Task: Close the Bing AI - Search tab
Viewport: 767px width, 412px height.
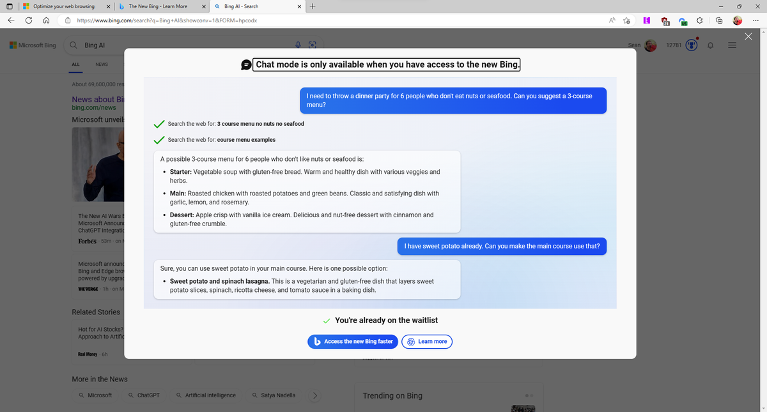Action: point(300,6)
